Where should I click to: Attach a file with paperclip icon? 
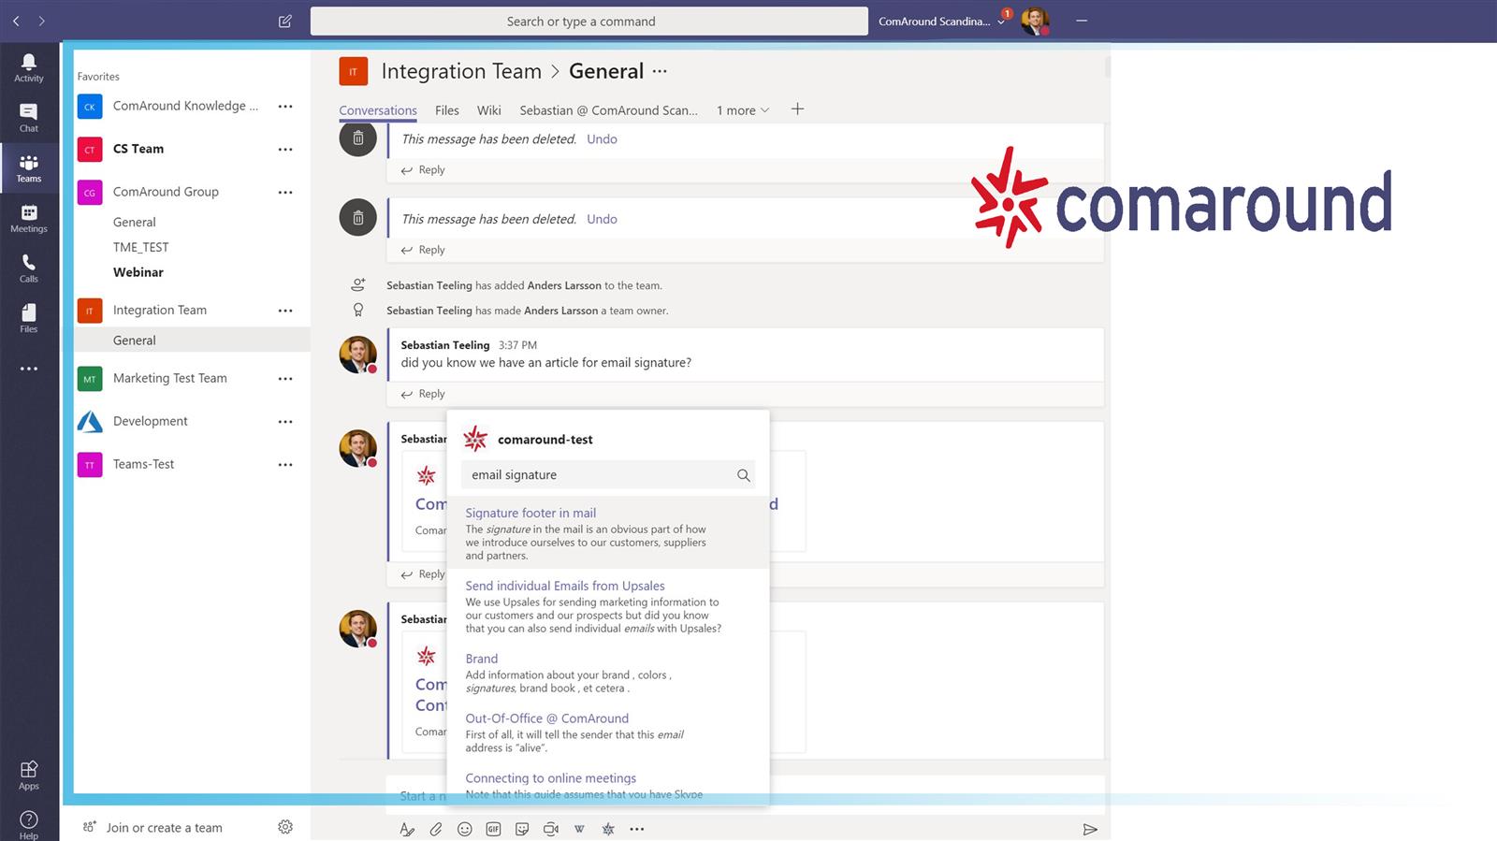tap(436, 829)
